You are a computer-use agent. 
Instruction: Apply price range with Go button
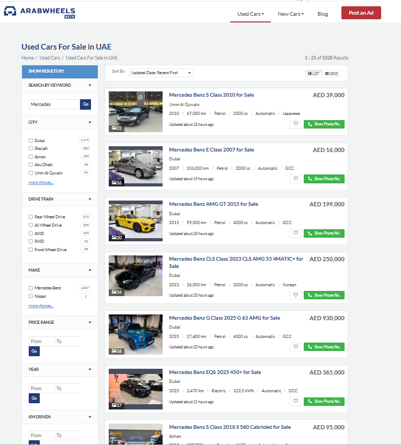click(x=34, y=351)
